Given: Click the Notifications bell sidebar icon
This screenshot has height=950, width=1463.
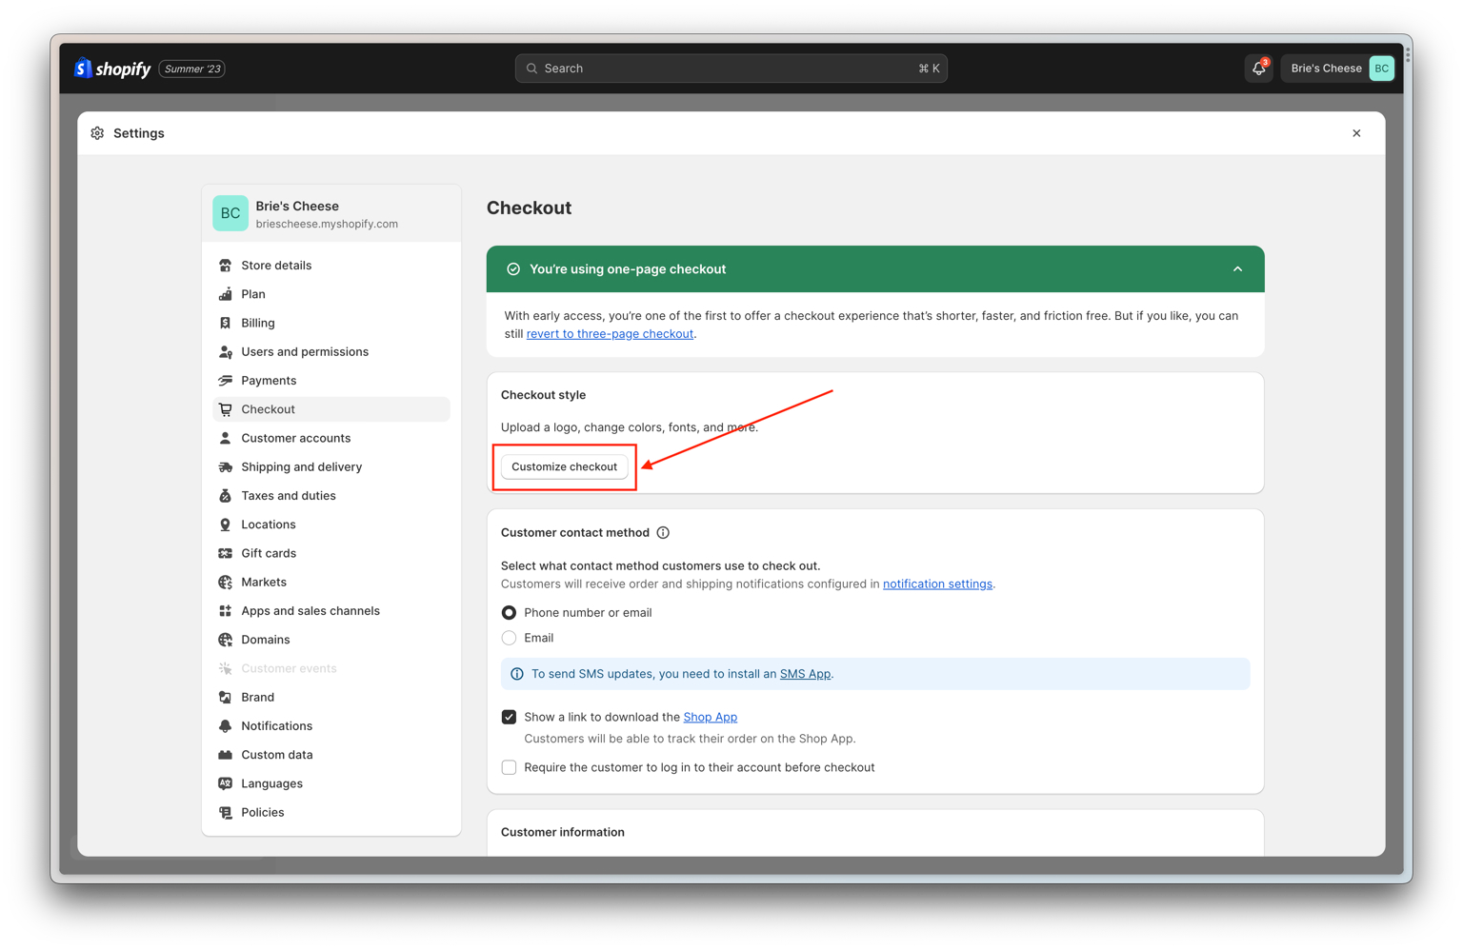Looking at the screenshot, I should tap(226, 726).
